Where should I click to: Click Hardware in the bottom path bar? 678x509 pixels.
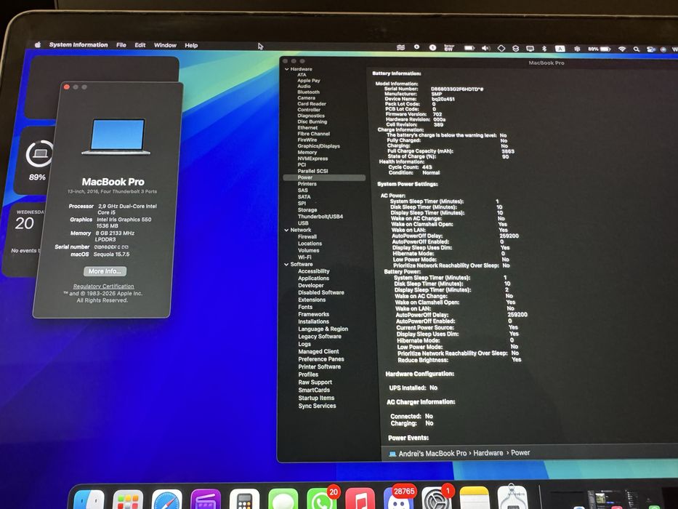(x=488, y=453)
